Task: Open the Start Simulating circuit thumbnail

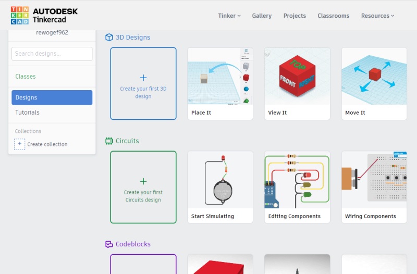Action: [220, 180]
